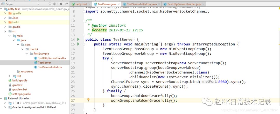The image size is (280, 114).
Task: Click the build.gradle file icon
Action: pos(10,80)
